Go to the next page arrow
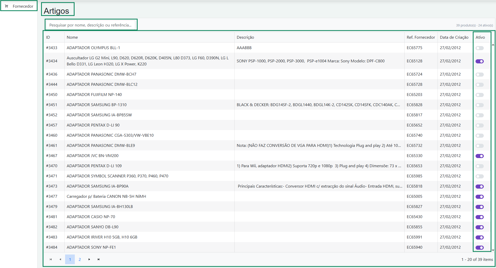Viewport: 496px width, 268px height. [89, 259]
